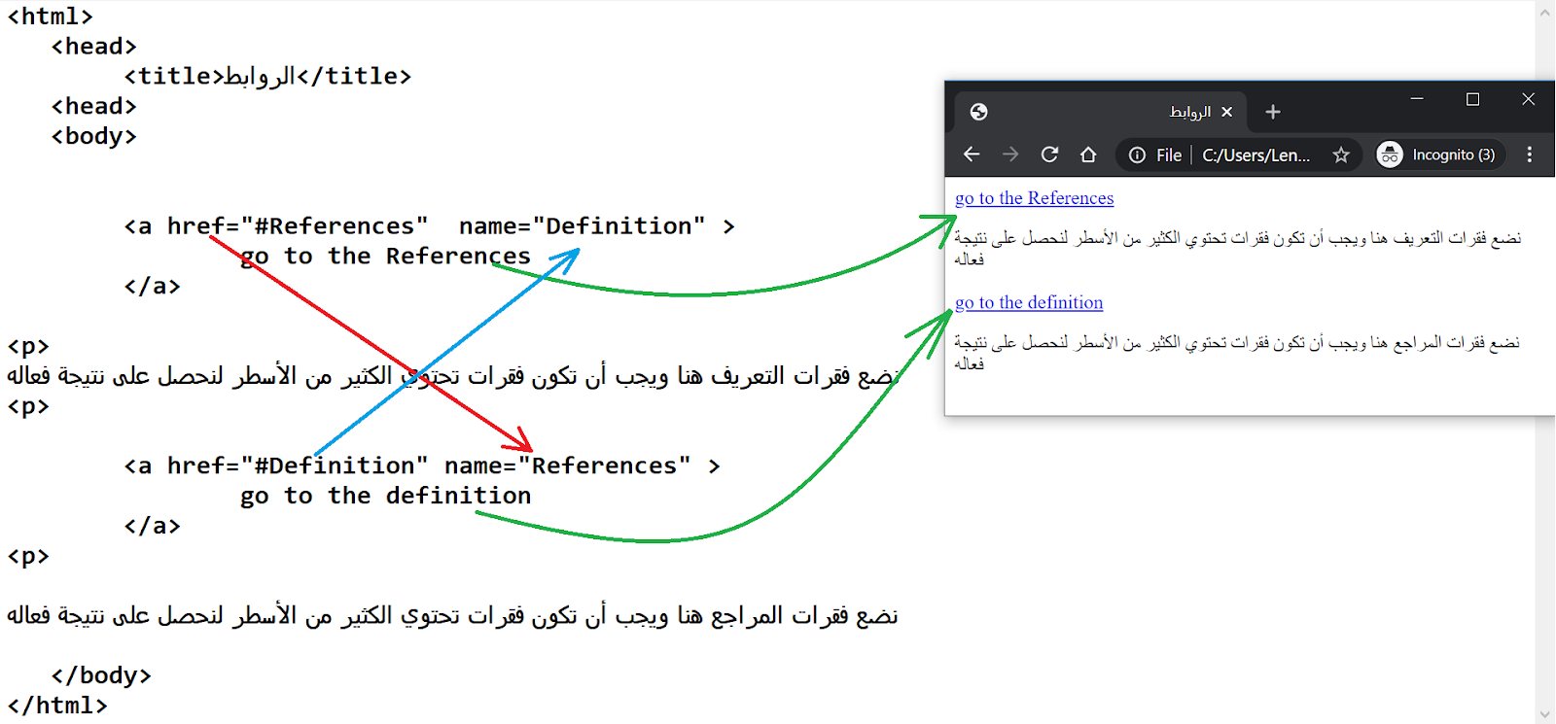1556x724 pixels.
Task: Close the browser window
Action: [1528, 99]
